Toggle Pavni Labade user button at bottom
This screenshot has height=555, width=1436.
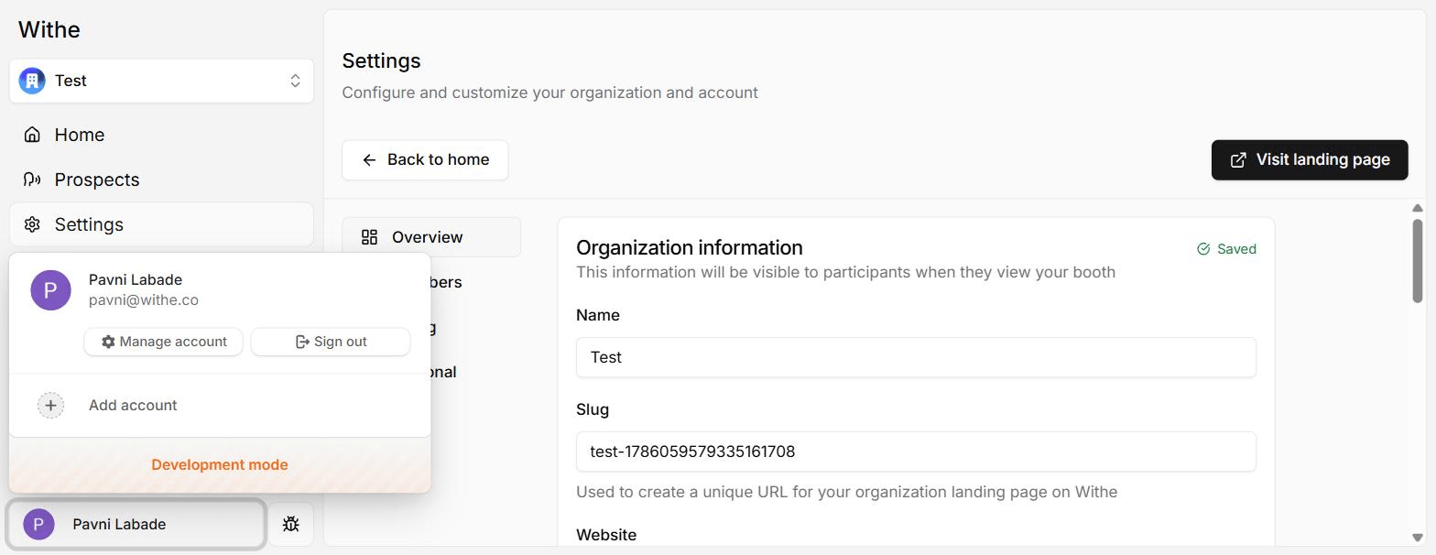click(136, 524)
